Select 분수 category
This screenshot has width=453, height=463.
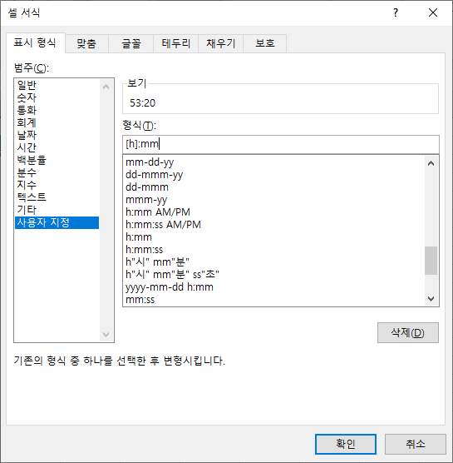pyautogui.click(x=57, y=172)
